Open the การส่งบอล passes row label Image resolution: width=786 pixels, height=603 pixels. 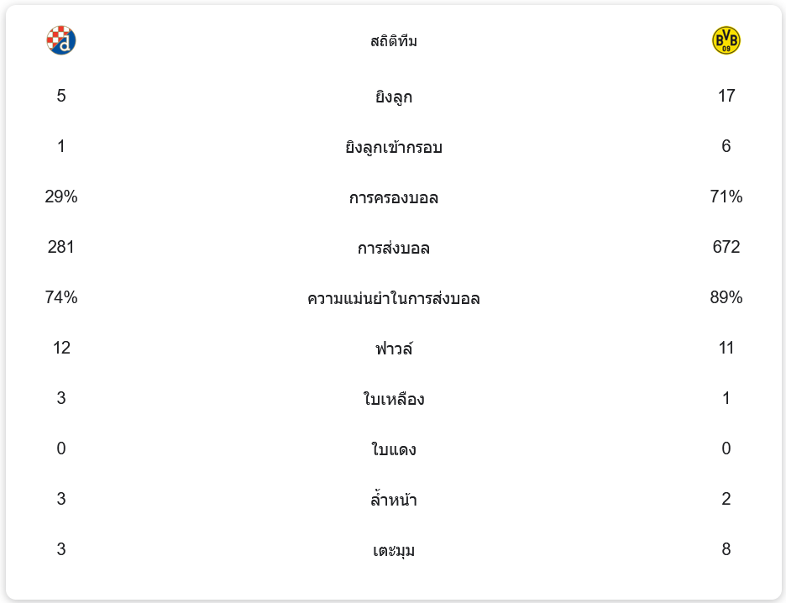[x=393, y=249]
